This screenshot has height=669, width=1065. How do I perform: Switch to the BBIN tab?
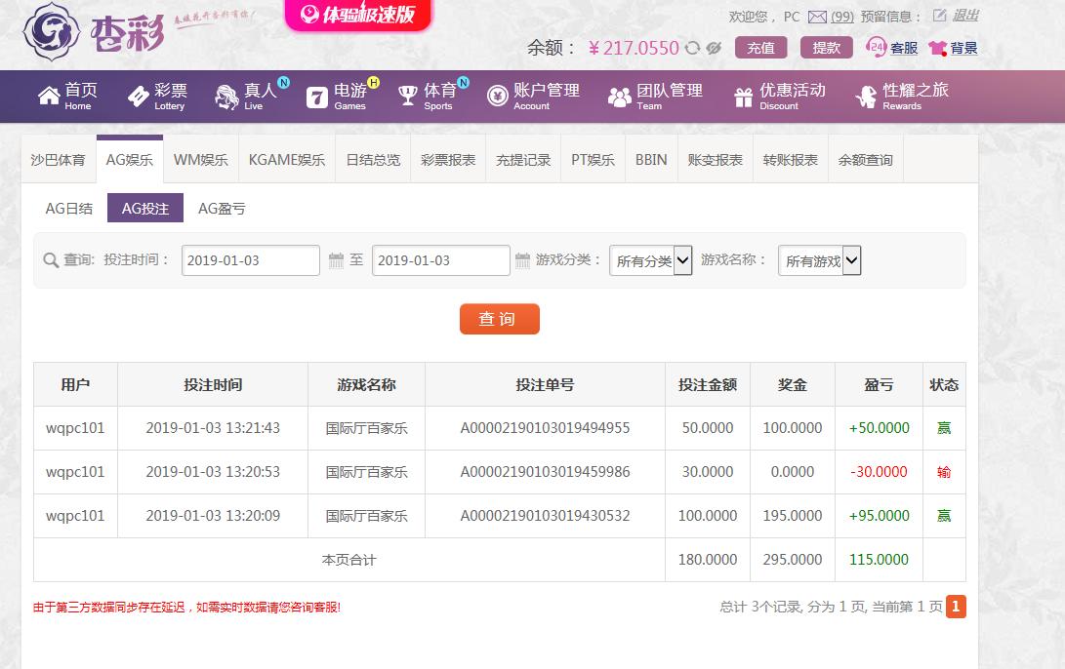point(651,160)
